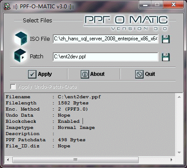Click the Patch browse floppy icon
This screenshot has width=187, height=168.
pos(165,57)
